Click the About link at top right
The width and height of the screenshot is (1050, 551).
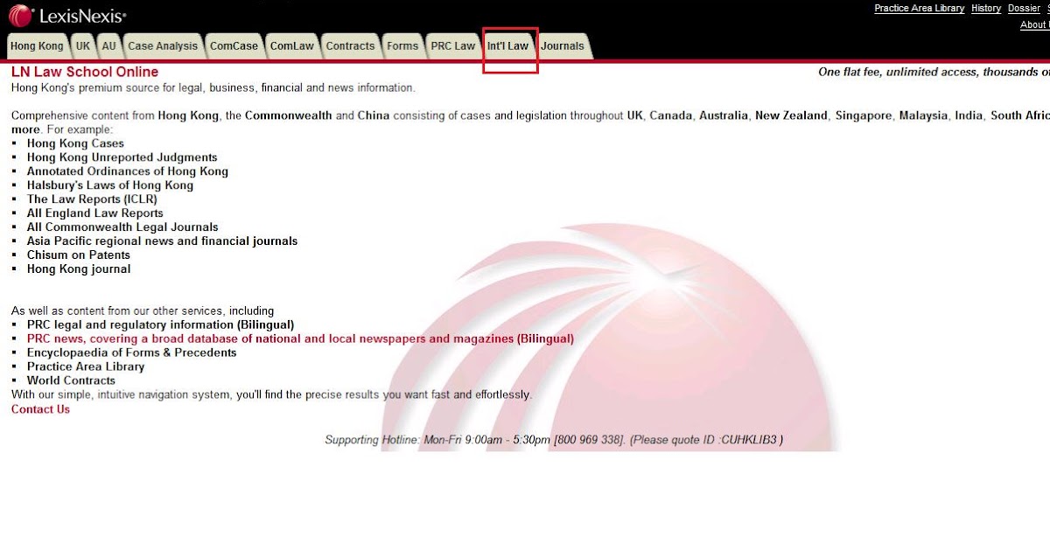pyautogui.click(x=1034, y=25)
